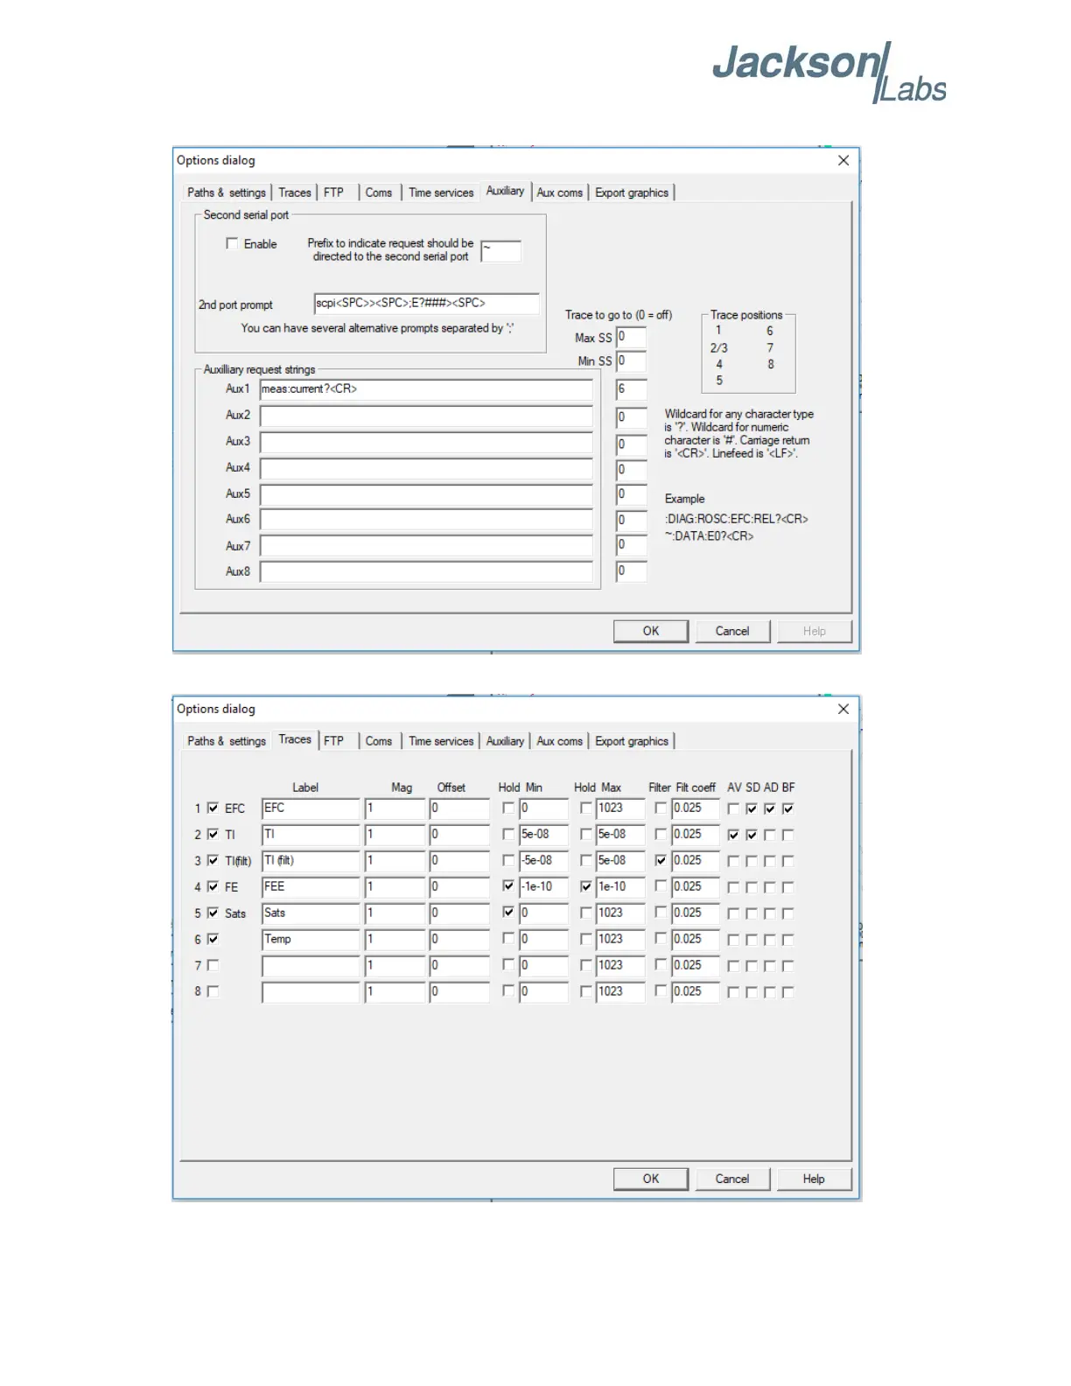
Task: Uncheck the Hold Max checkbox for FE trace
Action: click(585, 886)
